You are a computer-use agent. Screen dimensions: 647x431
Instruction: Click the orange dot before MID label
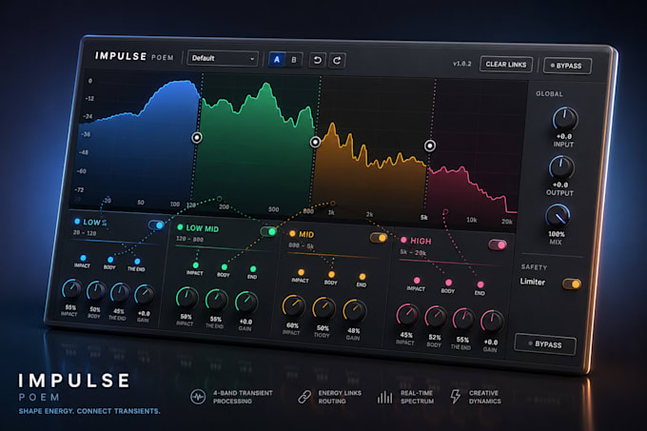[x=292, y=233]
